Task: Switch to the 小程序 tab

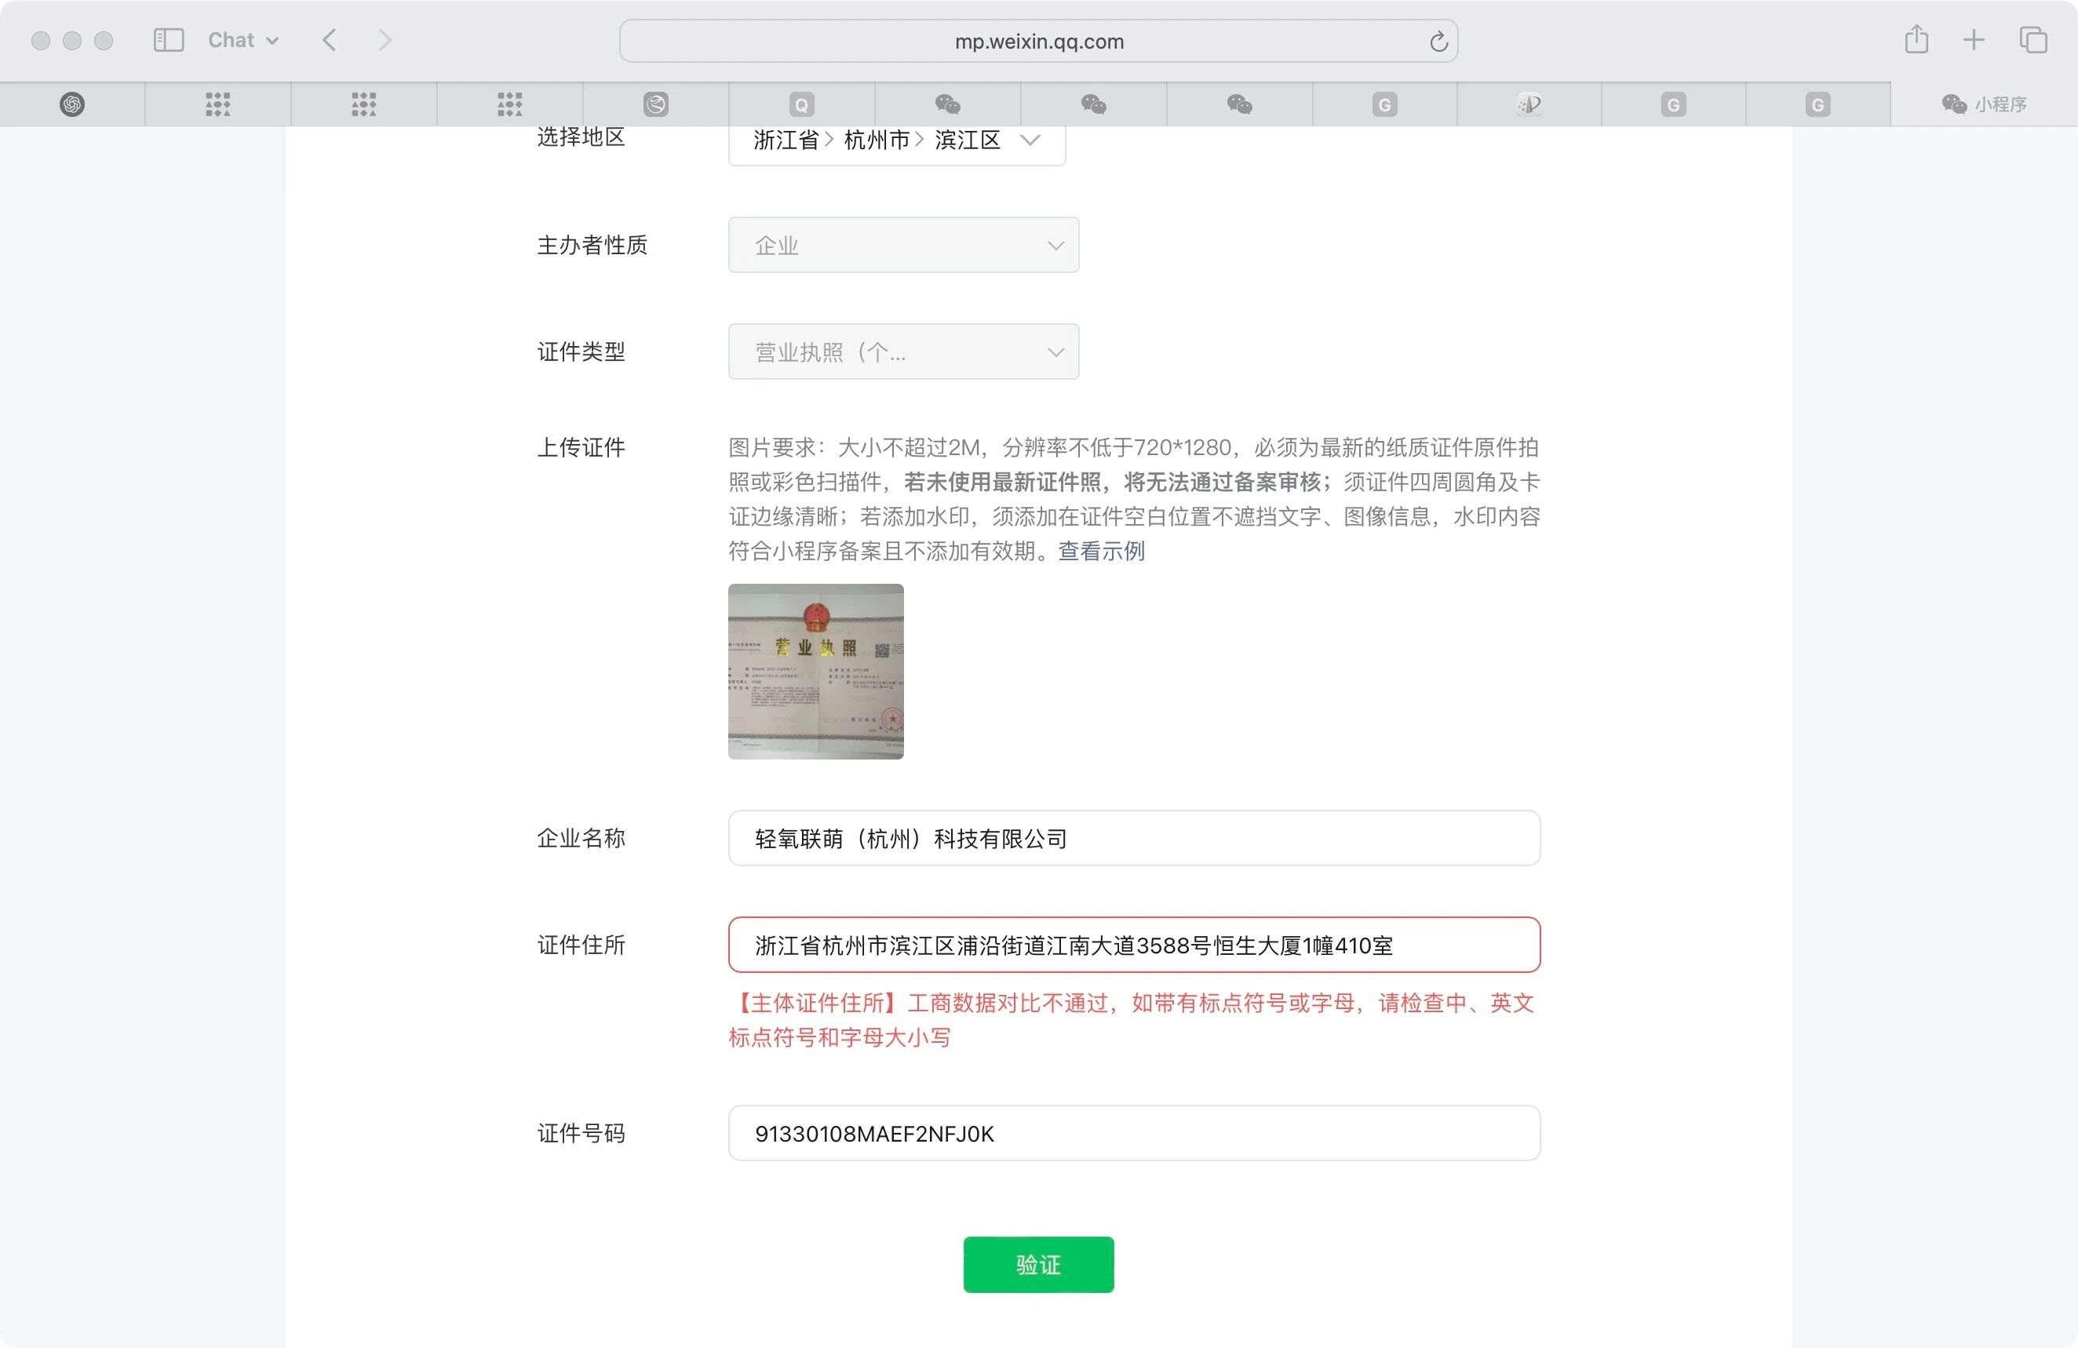Action: pos(1984,105)
